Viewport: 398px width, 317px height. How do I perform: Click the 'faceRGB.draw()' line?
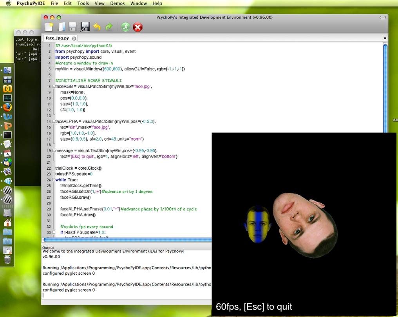[x=75, y=197]
